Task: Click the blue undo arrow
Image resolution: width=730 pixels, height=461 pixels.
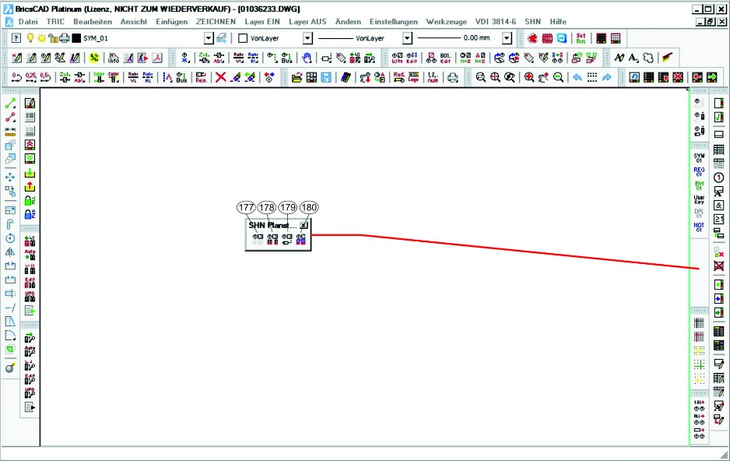Action: click(x=577, y=77)
